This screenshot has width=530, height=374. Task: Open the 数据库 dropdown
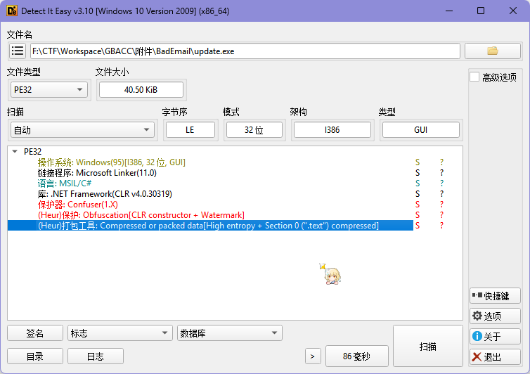tap(229, 333)
